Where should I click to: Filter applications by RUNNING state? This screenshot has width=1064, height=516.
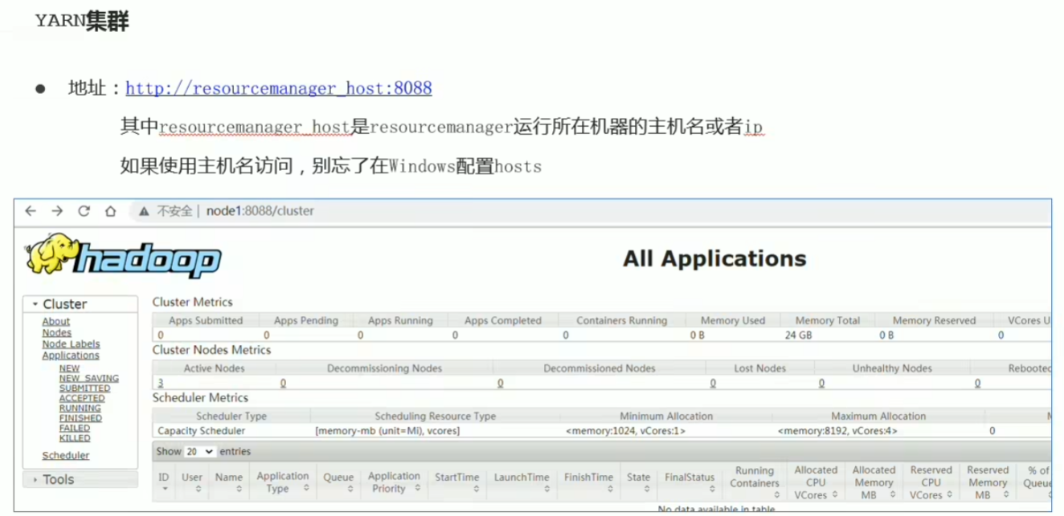pos(80,408)
